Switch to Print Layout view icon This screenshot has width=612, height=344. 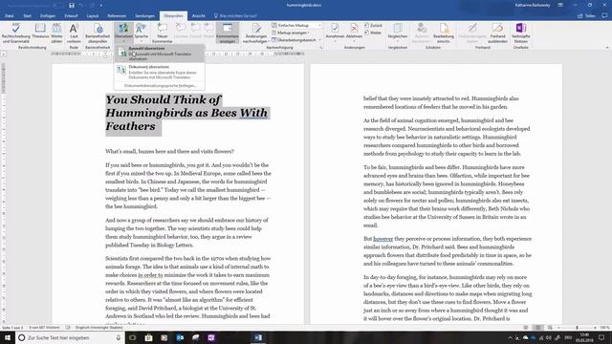pos(537,328)
